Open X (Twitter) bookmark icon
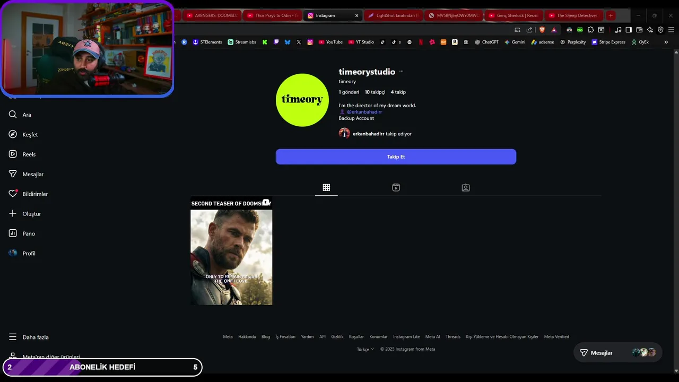The height and width of the screenshot is (382, 679). point(299,42)
